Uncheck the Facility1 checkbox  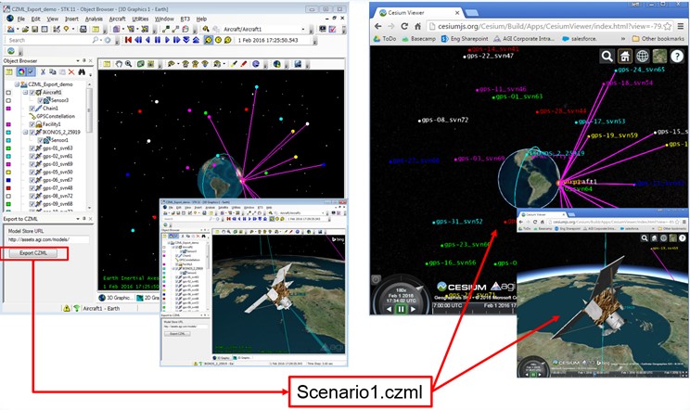pos(32,124)
